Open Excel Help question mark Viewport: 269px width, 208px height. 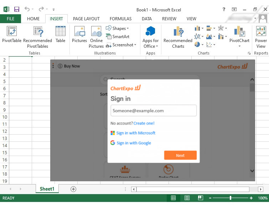pyautogui.click(x=224, y=9)
